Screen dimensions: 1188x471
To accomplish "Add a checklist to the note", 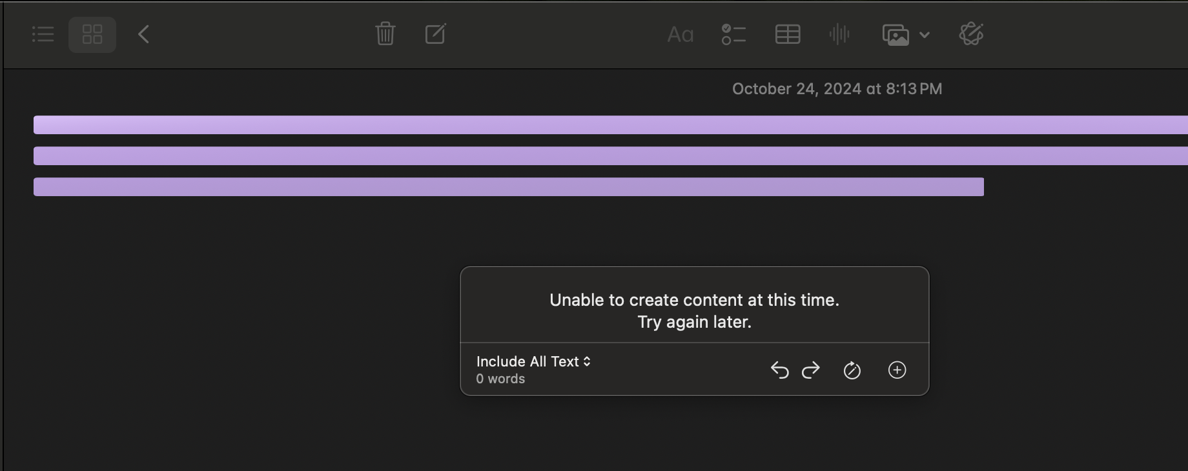I will click(x=733, y=34).
